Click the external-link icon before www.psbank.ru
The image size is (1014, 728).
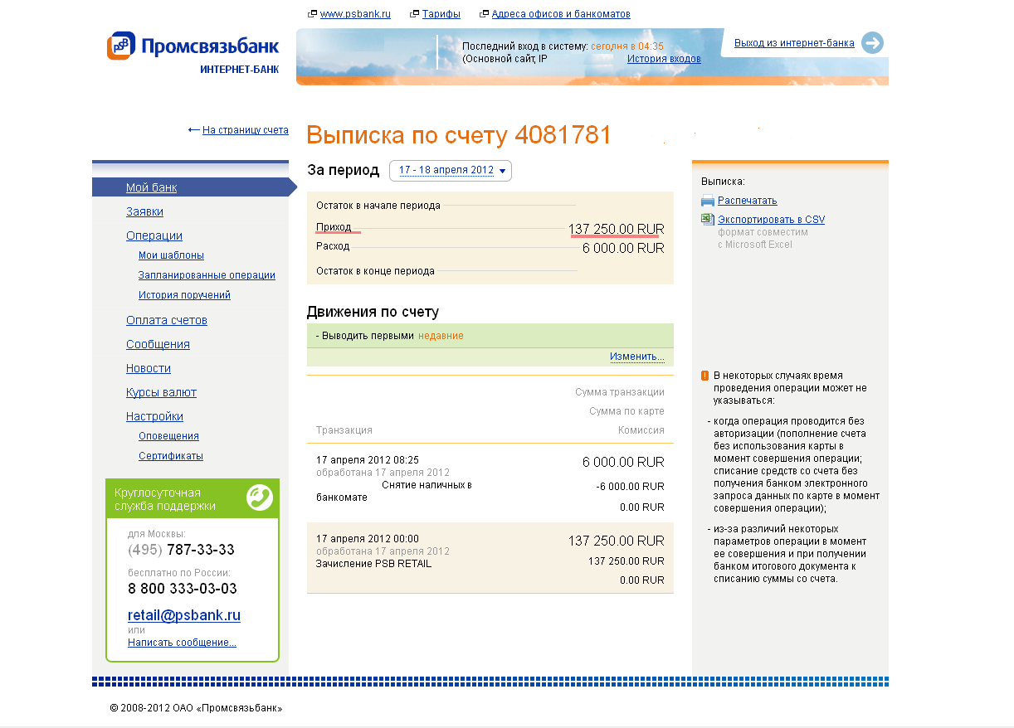click(x=312, y=14)
